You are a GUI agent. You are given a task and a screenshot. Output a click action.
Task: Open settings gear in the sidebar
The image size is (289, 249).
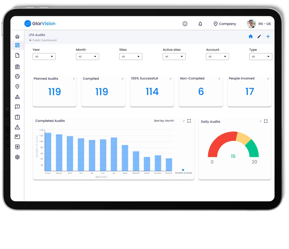(x=17, y=157)
